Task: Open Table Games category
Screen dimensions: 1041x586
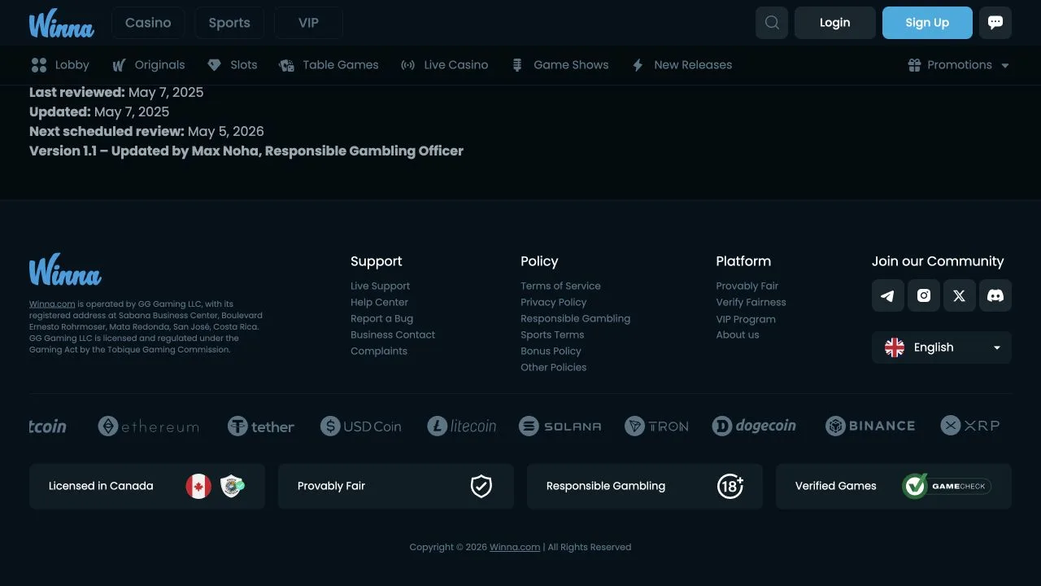Action: point(329,65)
